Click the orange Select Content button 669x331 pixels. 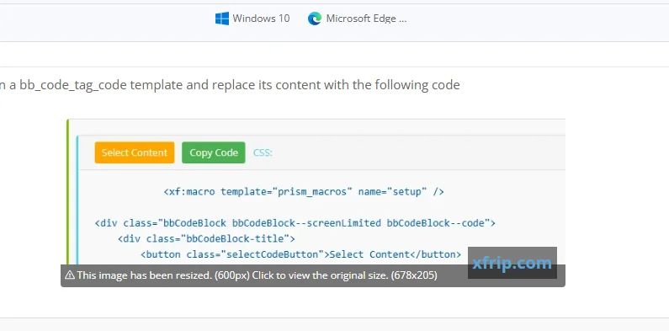135,152
